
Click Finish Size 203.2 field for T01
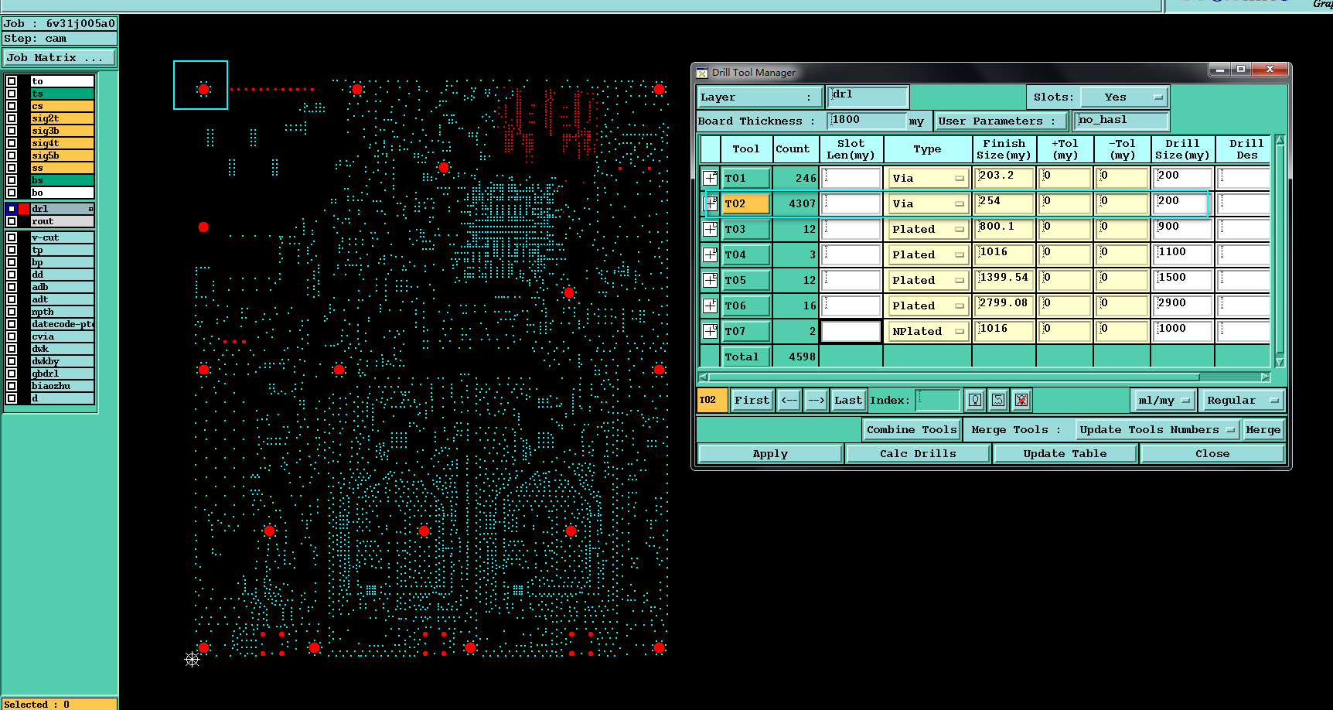[1004, 177]
